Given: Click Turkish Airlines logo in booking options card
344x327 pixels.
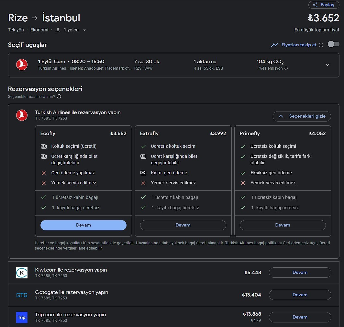Looking at the screenshot, I should [x=22, y=115].
